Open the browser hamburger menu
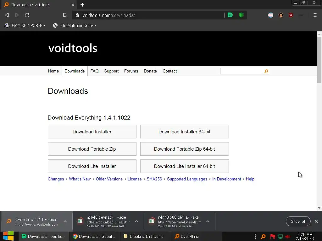322x241 pixels. [315, 15]
